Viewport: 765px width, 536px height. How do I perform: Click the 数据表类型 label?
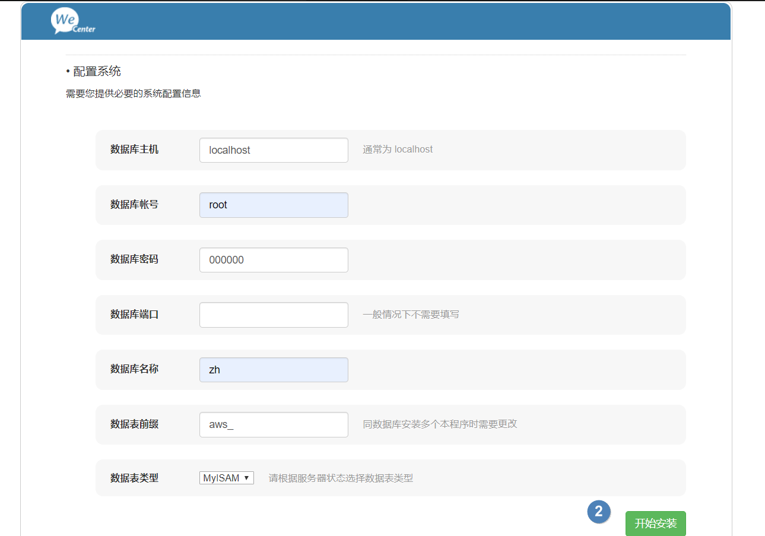(134, 478)
